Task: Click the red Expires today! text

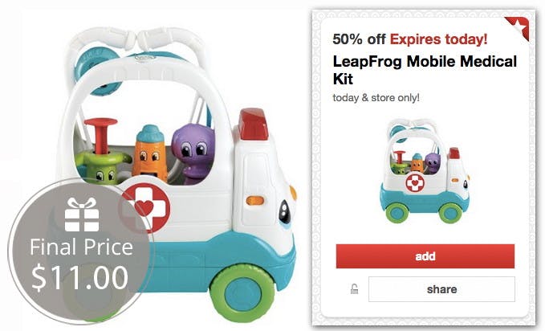Action: (x=438, y=39)
